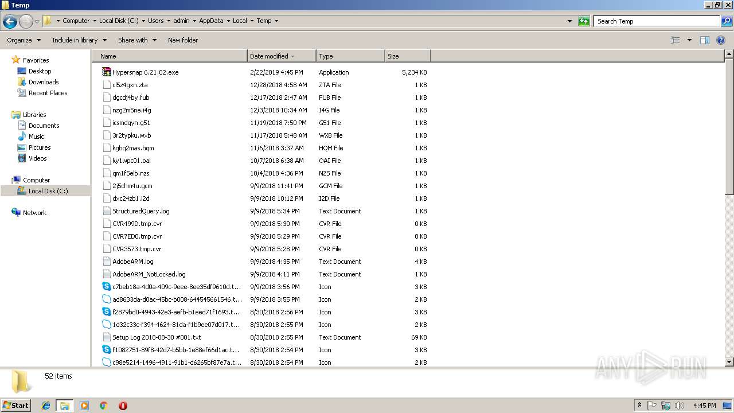Screen dimensions: 734x413
Task: Select file CVR499D.tmp.cvr
Action: [137, 224]
